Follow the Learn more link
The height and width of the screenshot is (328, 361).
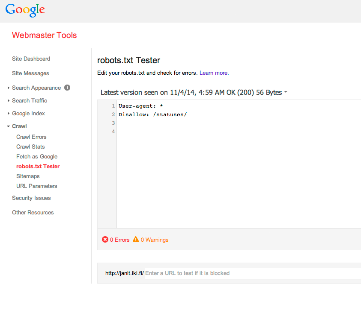(214, 73)
